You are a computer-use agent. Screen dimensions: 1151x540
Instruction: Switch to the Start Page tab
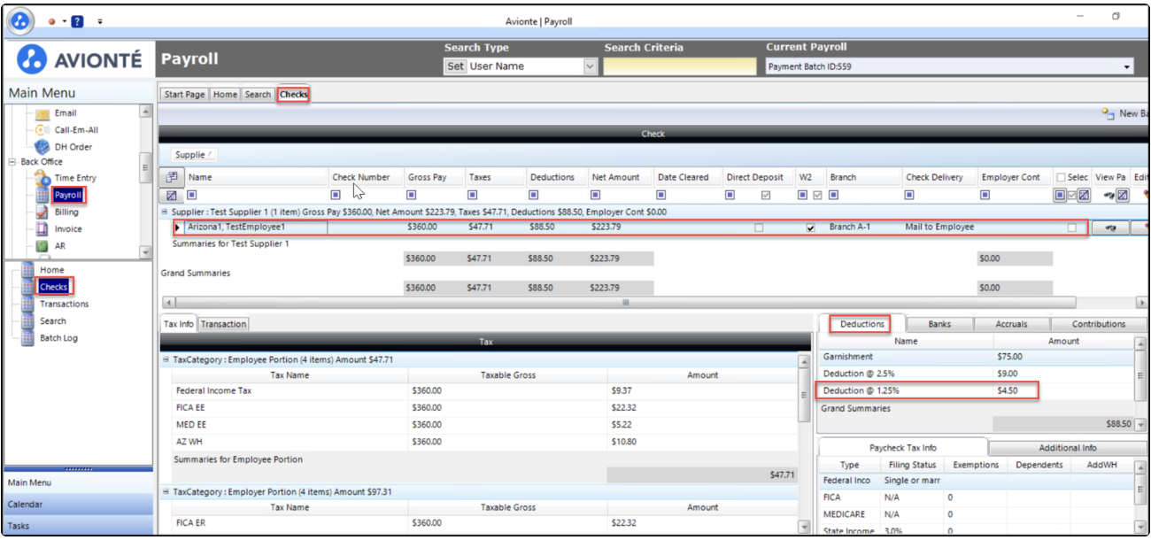184,95
